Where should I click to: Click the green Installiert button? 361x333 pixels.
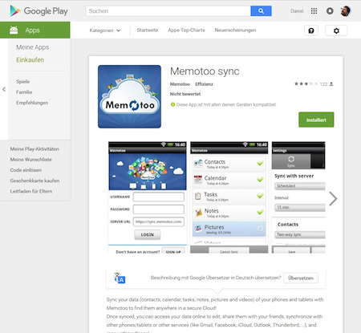316,120
